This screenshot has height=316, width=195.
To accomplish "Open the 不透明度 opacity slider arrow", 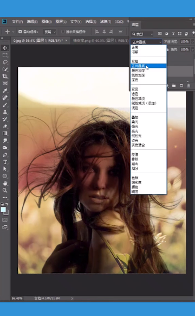I will pos(192,42).
